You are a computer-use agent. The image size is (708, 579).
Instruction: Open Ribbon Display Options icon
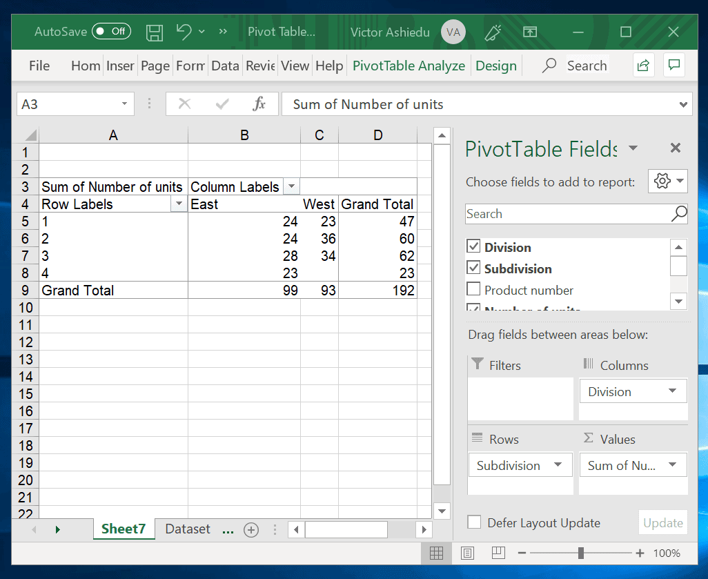[x=530, y=32]
